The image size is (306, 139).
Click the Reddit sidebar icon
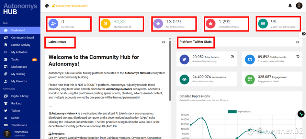tap(6, 118)
